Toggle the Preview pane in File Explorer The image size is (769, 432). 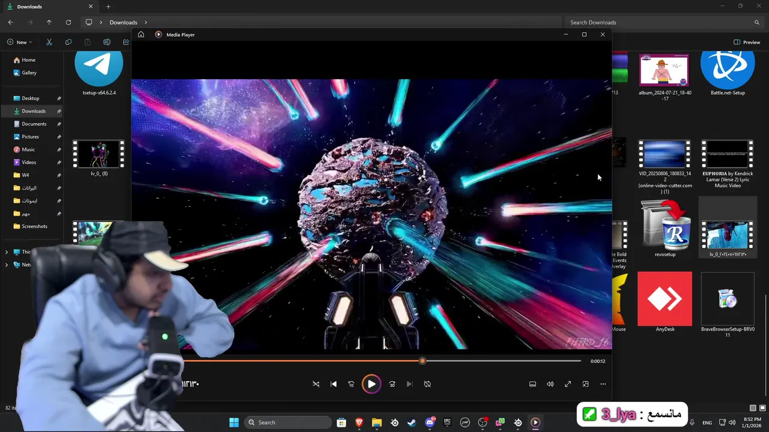(747, 42)
